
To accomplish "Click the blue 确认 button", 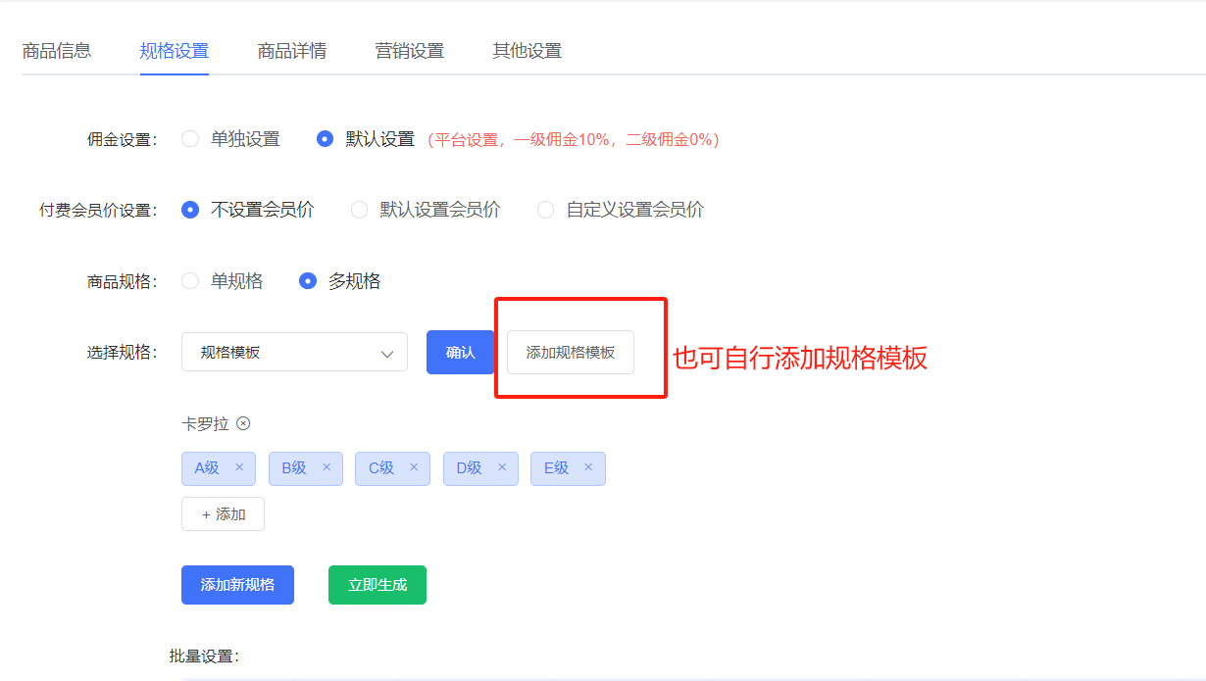I will [x=460, y=353].
